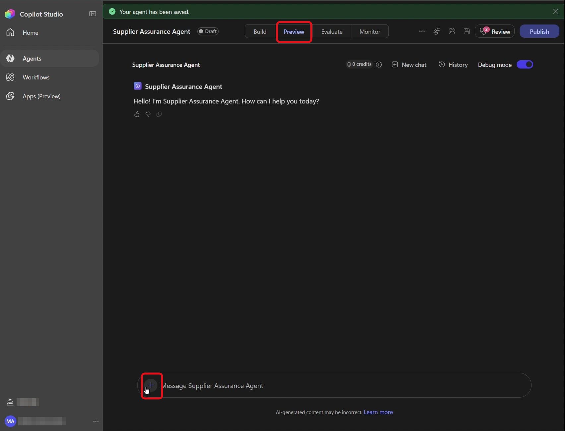The height and width of the screenshot is (431, 565).
Task: Switch to the Evaluate tab
Action: click(x=332, y=31)
